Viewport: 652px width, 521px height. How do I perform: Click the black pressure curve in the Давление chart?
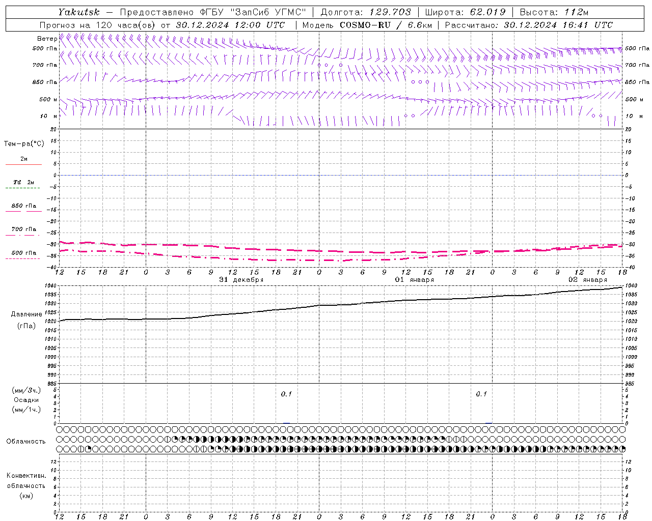[x=341, y=304]
